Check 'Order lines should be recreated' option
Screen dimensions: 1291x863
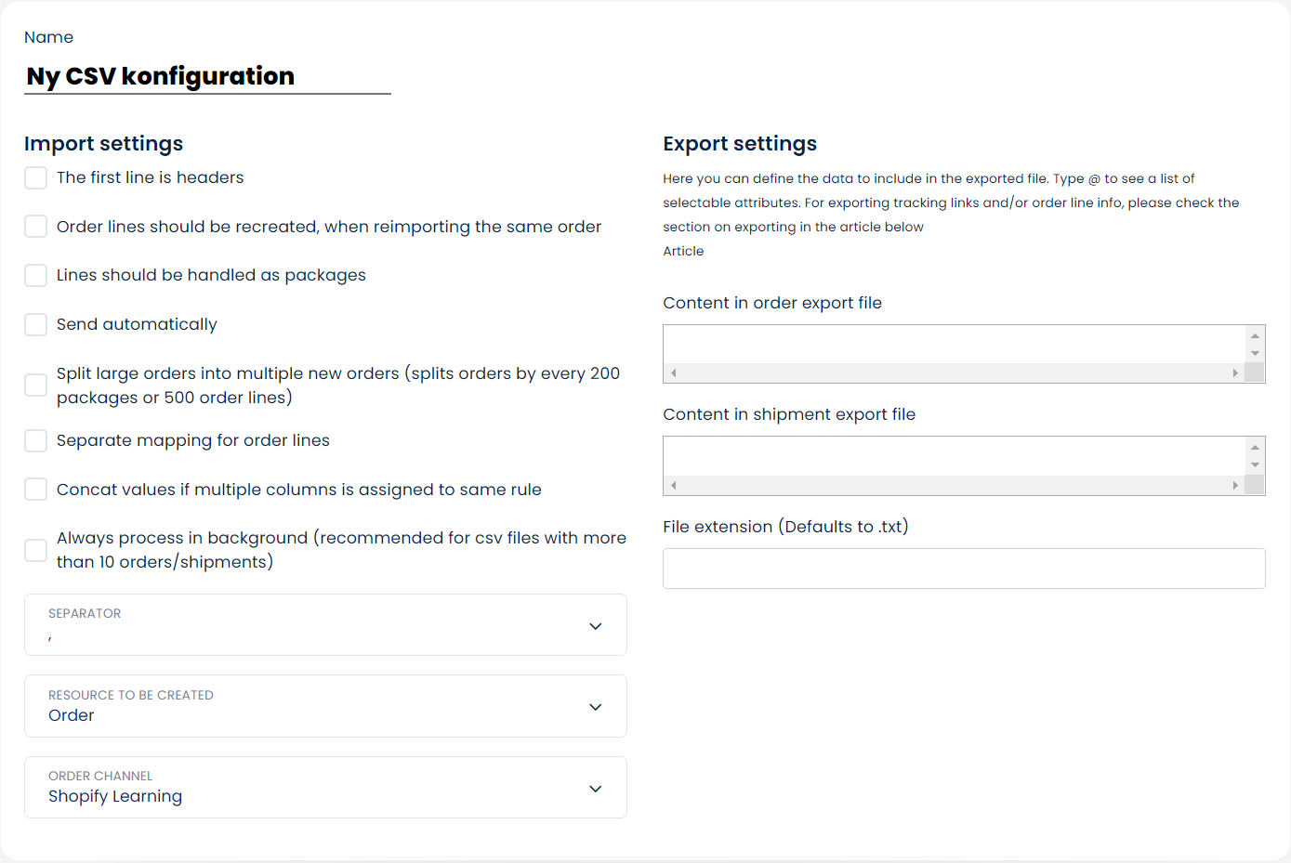[x=35, y=227]
